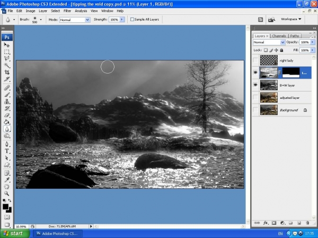Toggle Lock transparent pixels
Screen dimensions: 318x238
(266, 50)
